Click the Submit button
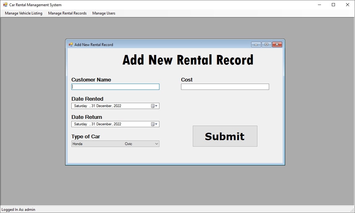This screenshot has height=213, width=355. (225, 136)
